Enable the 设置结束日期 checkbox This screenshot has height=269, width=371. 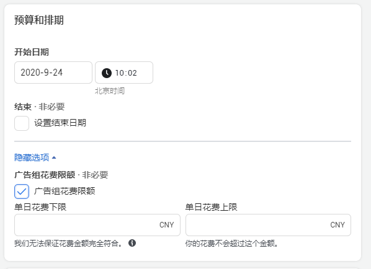pos(22,123)
